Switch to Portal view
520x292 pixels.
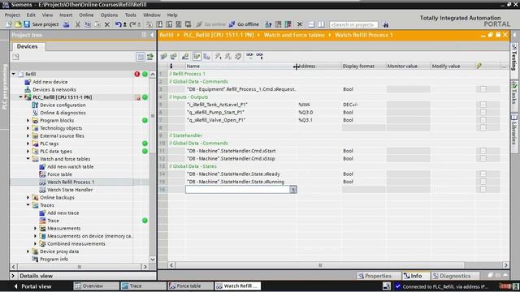(32, 286)
